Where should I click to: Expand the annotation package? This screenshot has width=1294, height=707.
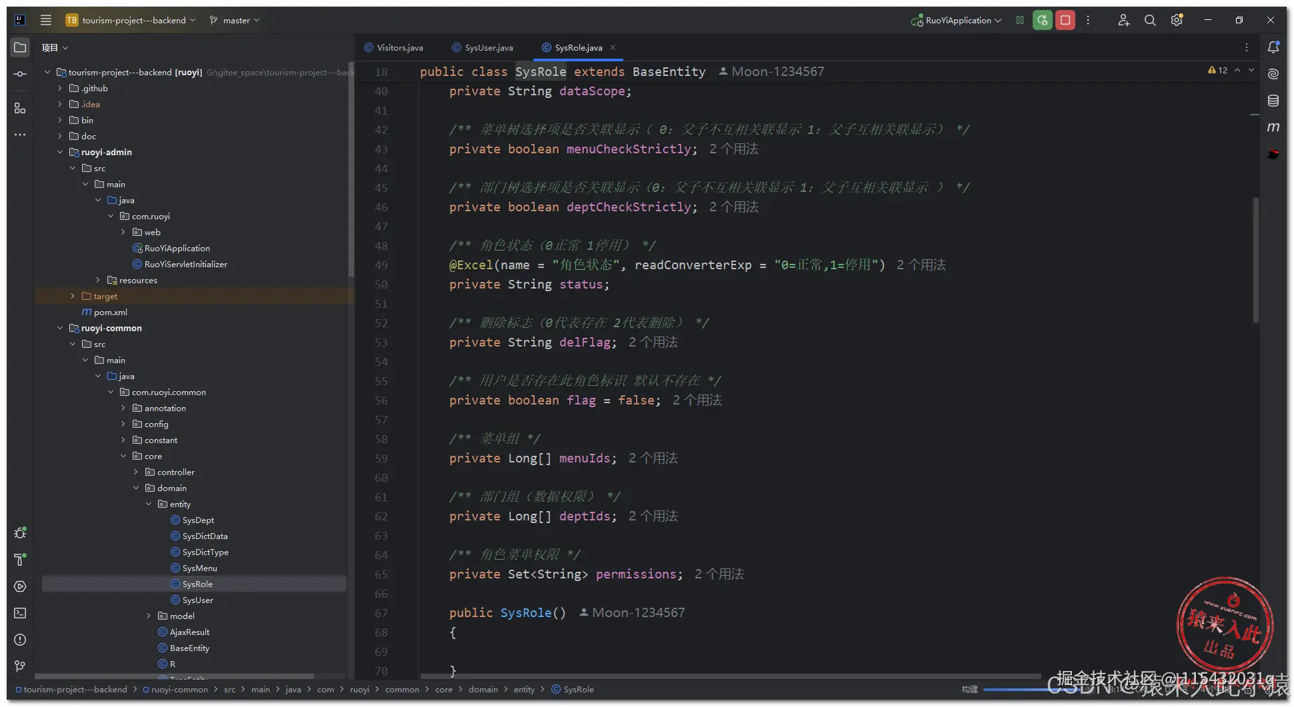[x=123, y=408]
